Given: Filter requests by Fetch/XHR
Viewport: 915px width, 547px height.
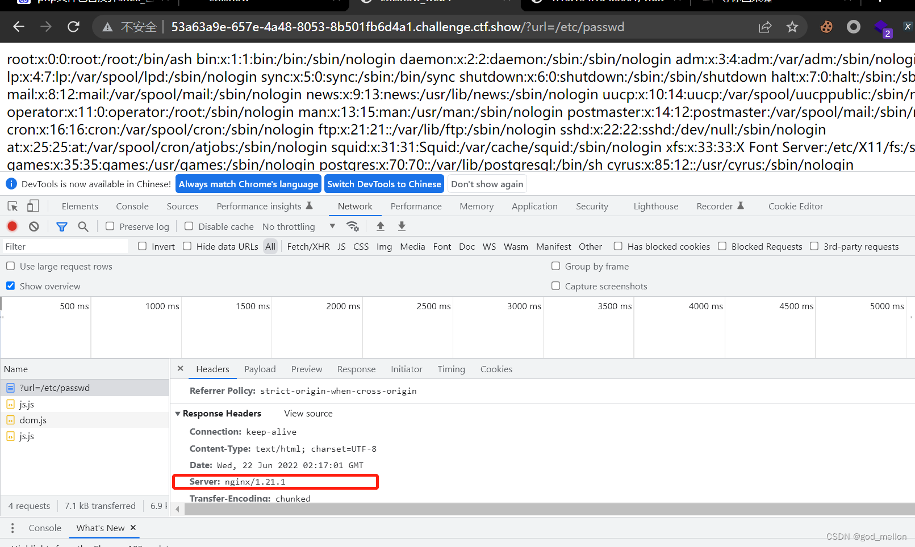Looking at the screenshot, I should click(x=308, y=246).
